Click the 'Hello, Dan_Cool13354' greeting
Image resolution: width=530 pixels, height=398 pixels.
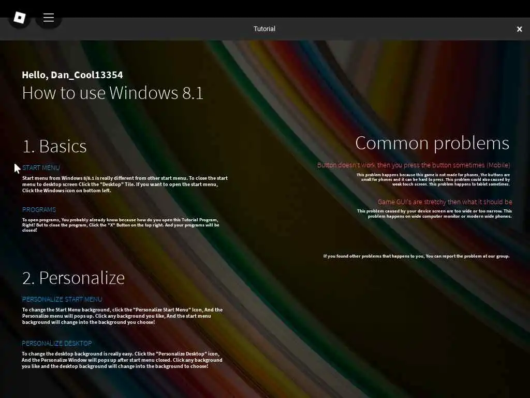tap(72, 75)
